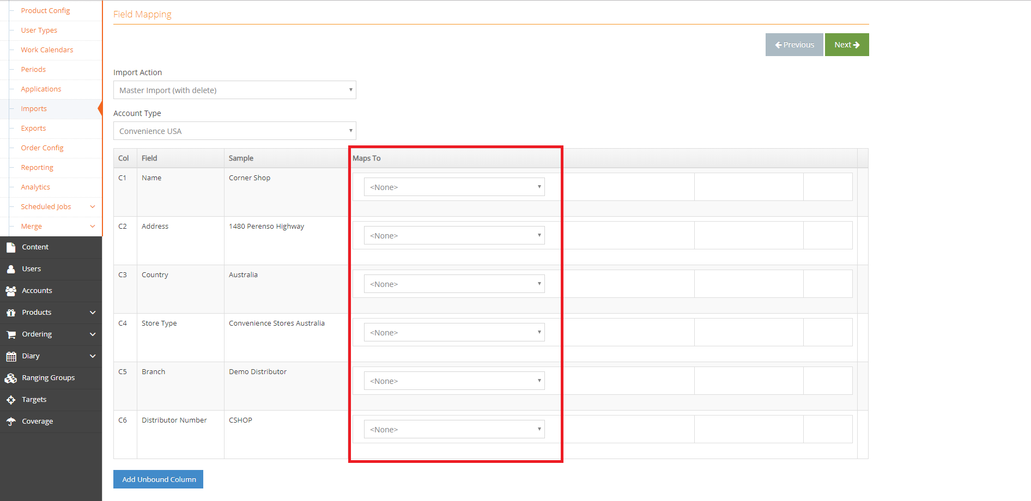This screenshot has height=501, width=1031.
Task: Open Maps To dropdown for Name row
Action: (454, 187)
